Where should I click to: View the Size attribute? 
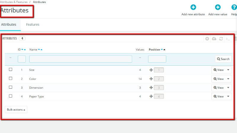219,70
